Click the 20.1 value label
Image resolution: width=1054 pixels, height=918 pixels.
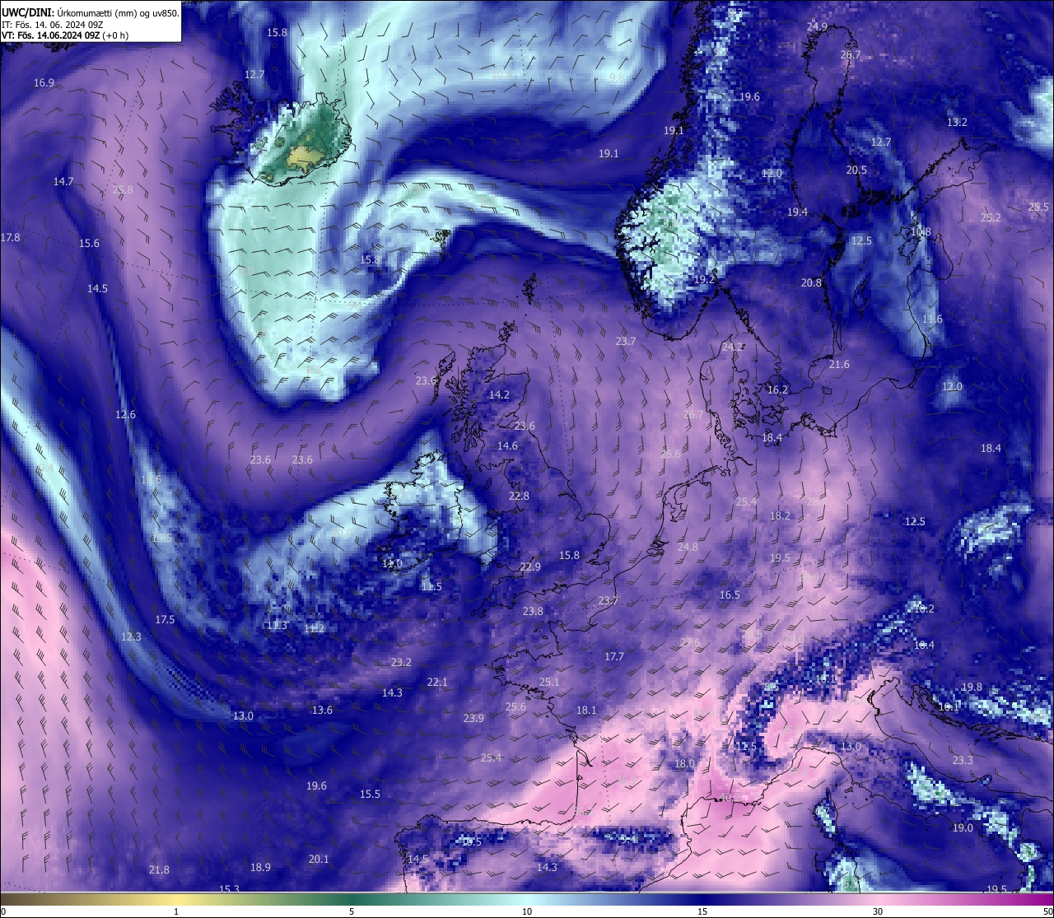(319, 859)
